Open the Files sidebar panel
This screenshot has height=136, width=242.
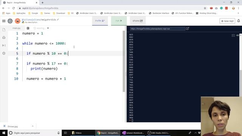4,29
